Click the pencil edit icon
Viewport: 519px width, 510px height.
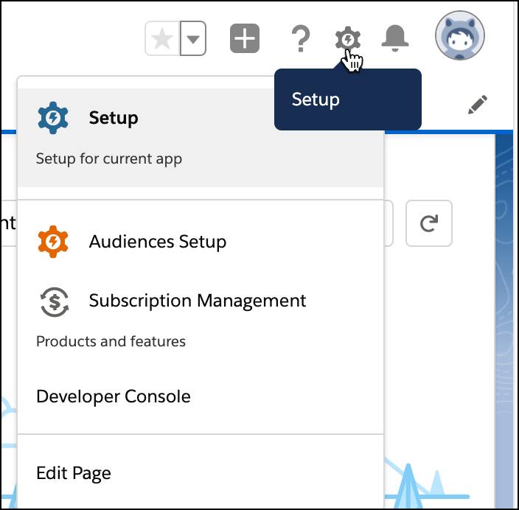click(478, 105)
